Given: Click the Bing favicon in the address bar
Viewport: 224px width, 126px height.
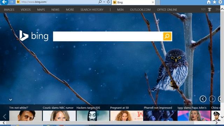Looking at the screenshot, I should 18,2.
